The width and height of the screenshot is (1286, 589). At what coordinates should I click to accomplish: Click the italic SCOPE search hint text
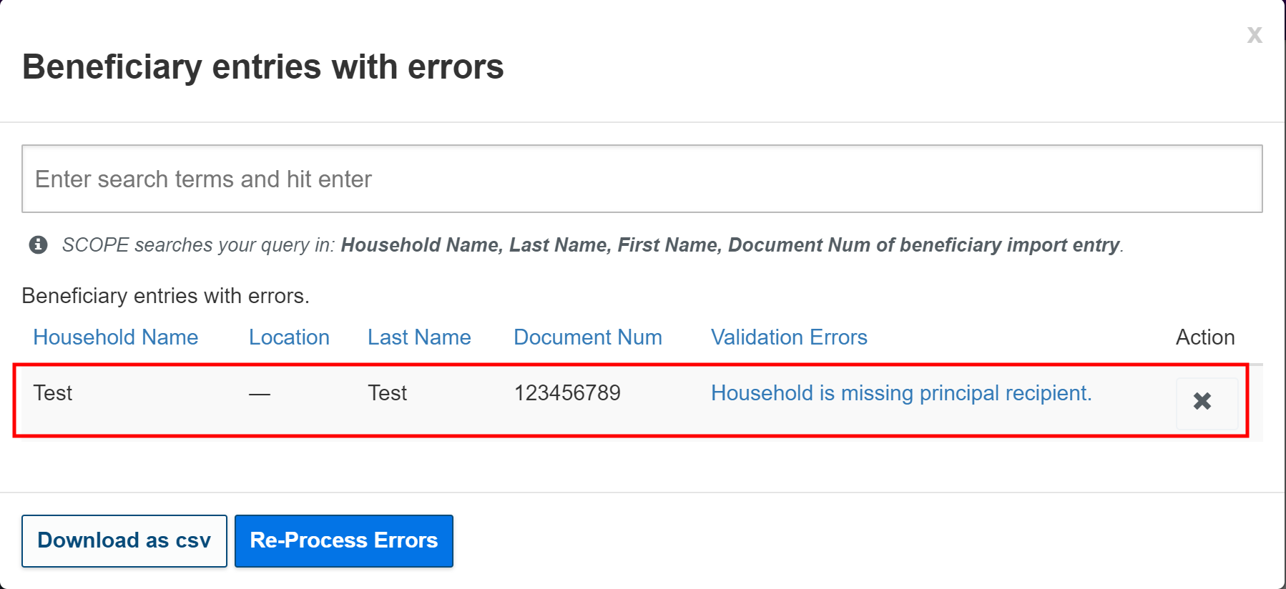(x=592, y=245)
